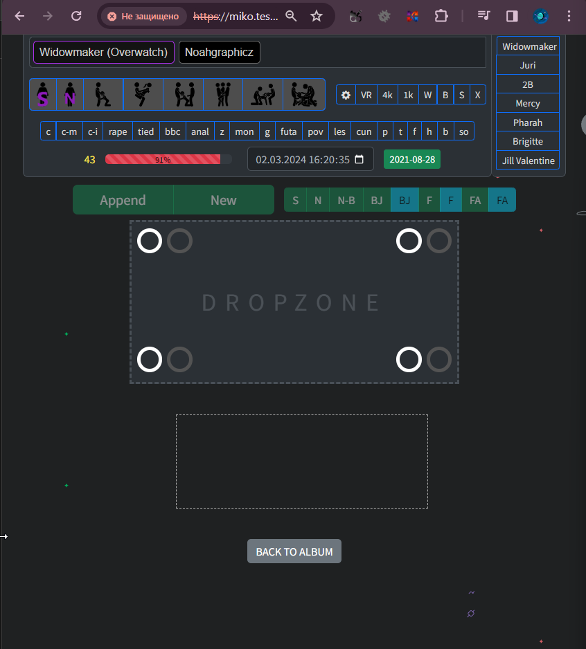
Task: Select Widowmaker in the side list
Action: [529, 46]
